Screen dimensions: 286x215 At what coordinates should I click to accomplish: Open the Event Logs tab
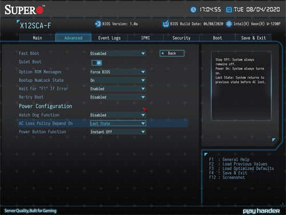[109, 38]
